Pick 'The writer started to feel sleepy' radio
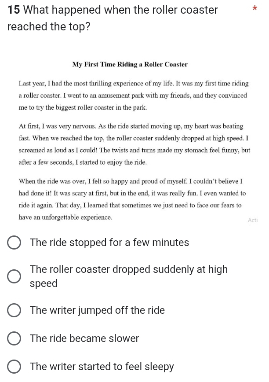This screenshot has width=269, height=382. click(14, 367)
